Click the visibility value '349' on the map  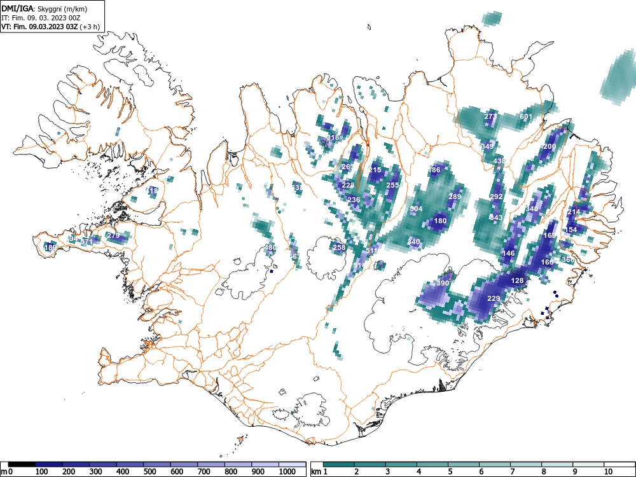(x=487, y=146)
